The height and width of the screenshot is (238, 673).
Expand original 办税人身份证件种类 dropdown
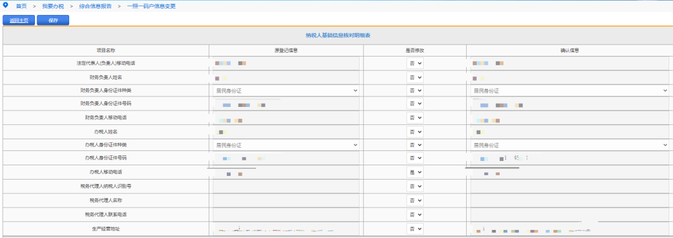[x=286, y=145]
